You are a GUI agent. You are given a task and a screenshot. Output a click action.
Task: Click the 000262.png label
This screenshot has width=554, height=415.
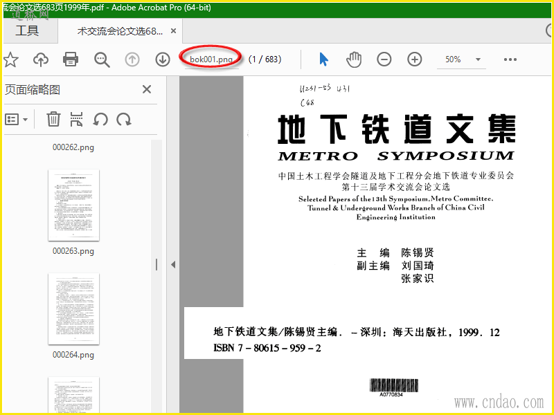point(73,147)
